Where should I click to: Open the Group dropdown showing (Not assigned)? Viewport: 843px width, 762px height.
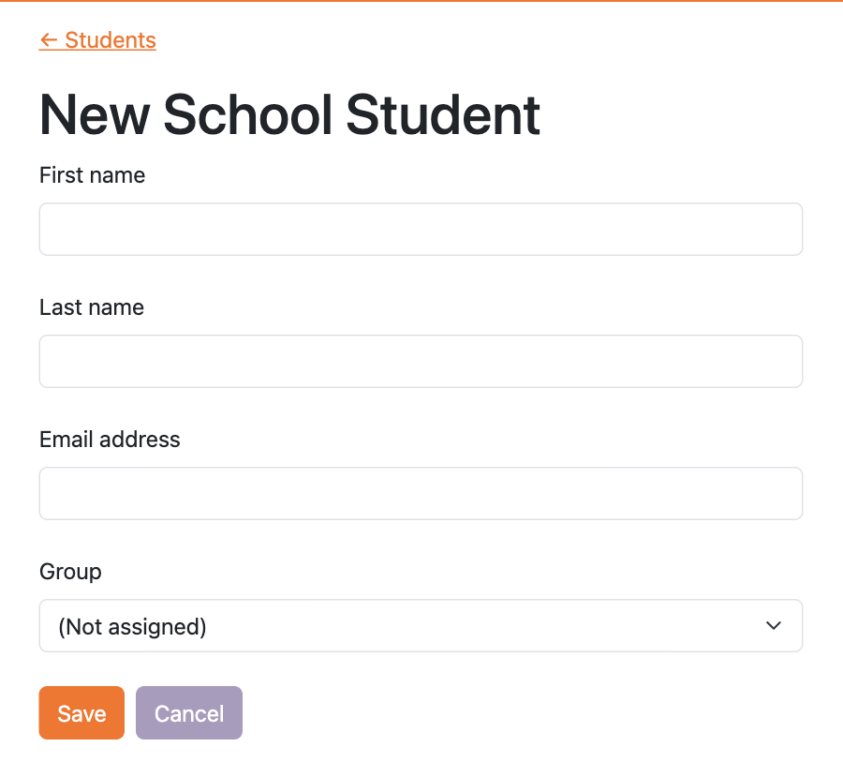pyautogui.click(x=421, y=626)
